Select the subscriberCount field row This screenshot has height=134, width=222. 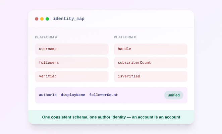point(151,63)
